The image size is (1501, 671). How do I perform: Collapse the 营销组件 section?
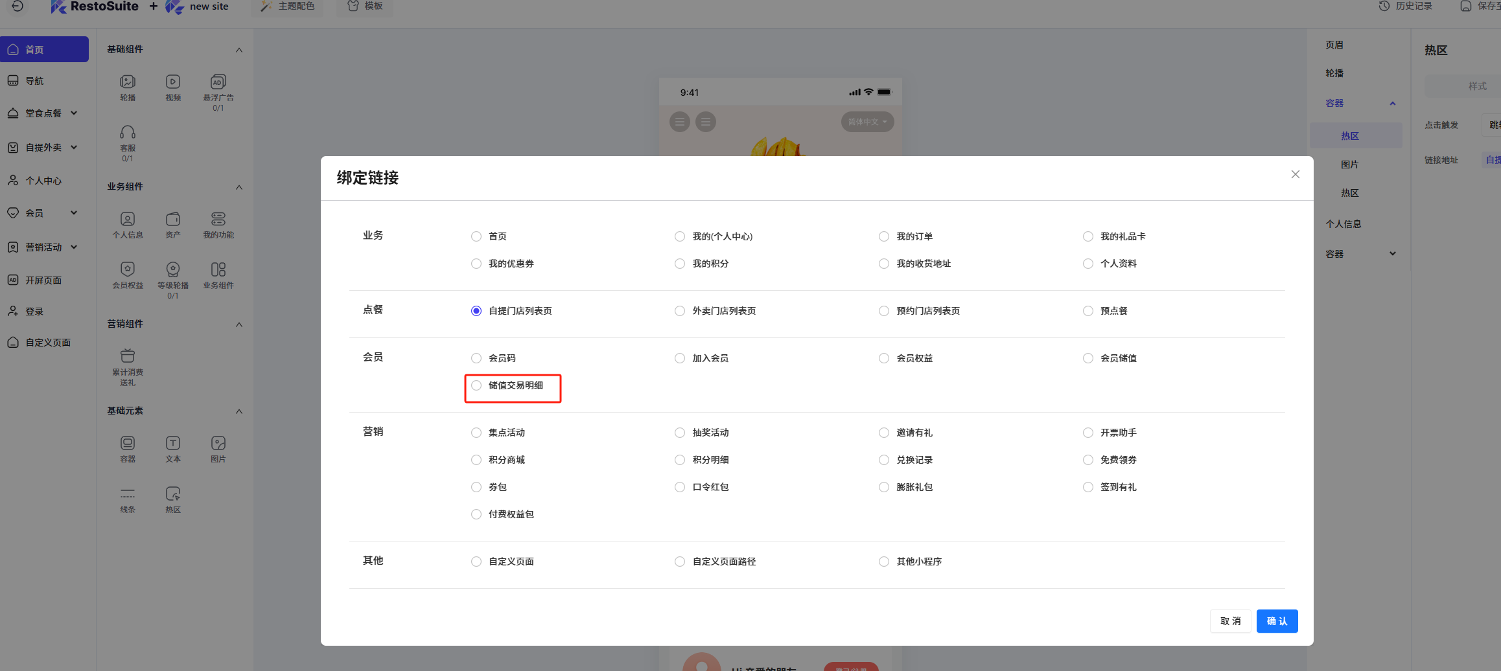click(x=239, y=324)
